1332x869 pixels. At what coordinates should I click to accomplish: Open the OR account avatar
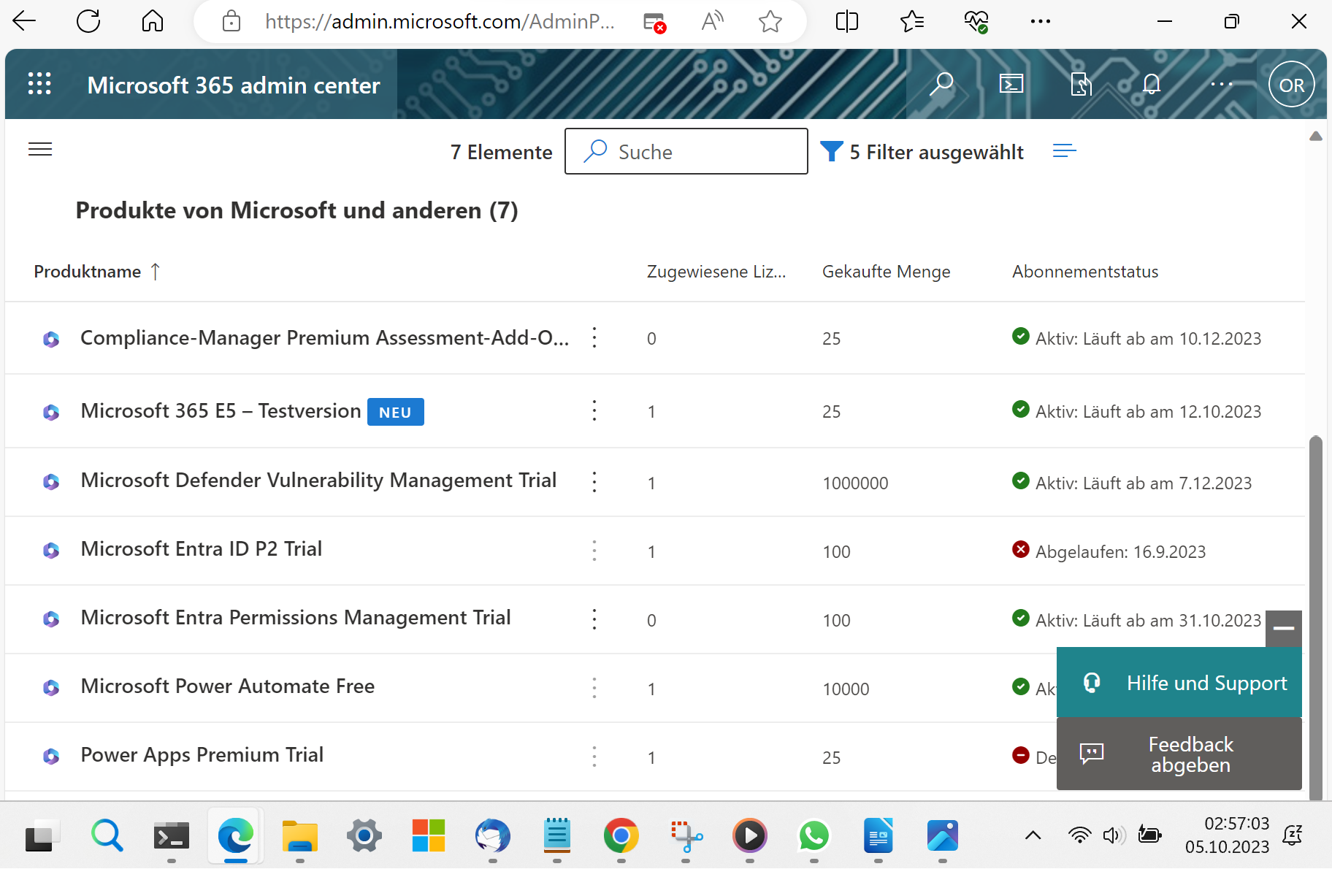(1290, 84)
